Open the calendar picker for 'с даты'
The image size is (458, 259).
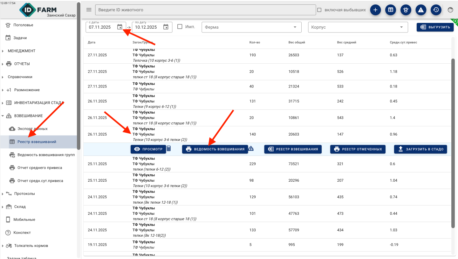point(120,27)
